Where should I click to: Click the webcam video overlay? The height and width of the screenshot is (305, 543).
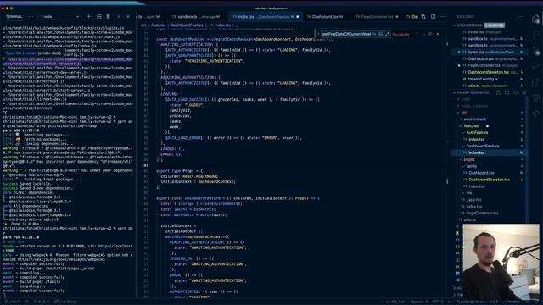(501, 262)
